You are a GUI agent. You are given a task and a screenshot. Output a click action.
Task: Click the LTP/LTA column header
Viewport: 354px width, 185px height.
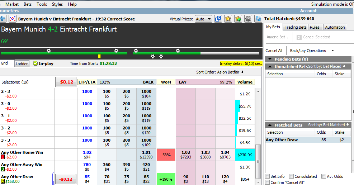pyautogui.click(x=87, y=82)
